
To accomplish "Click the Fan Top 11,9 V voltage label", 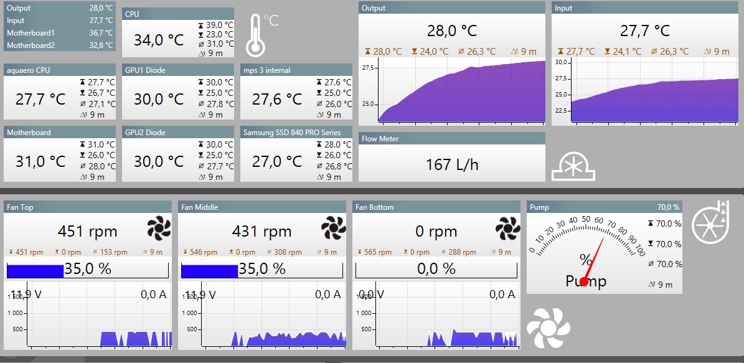I will click(26, 294).
